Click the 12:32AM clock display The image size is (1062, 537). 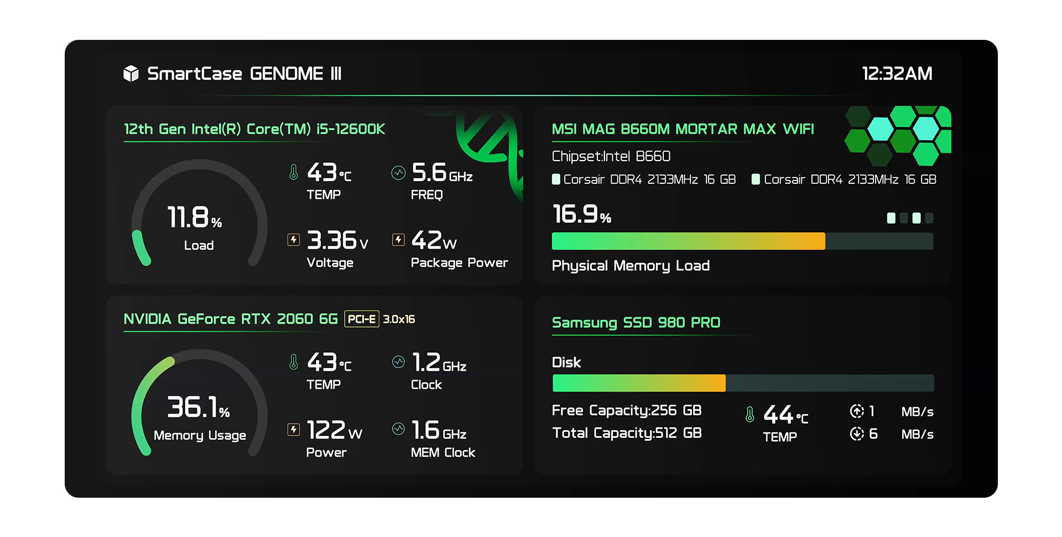coord(897,74)
